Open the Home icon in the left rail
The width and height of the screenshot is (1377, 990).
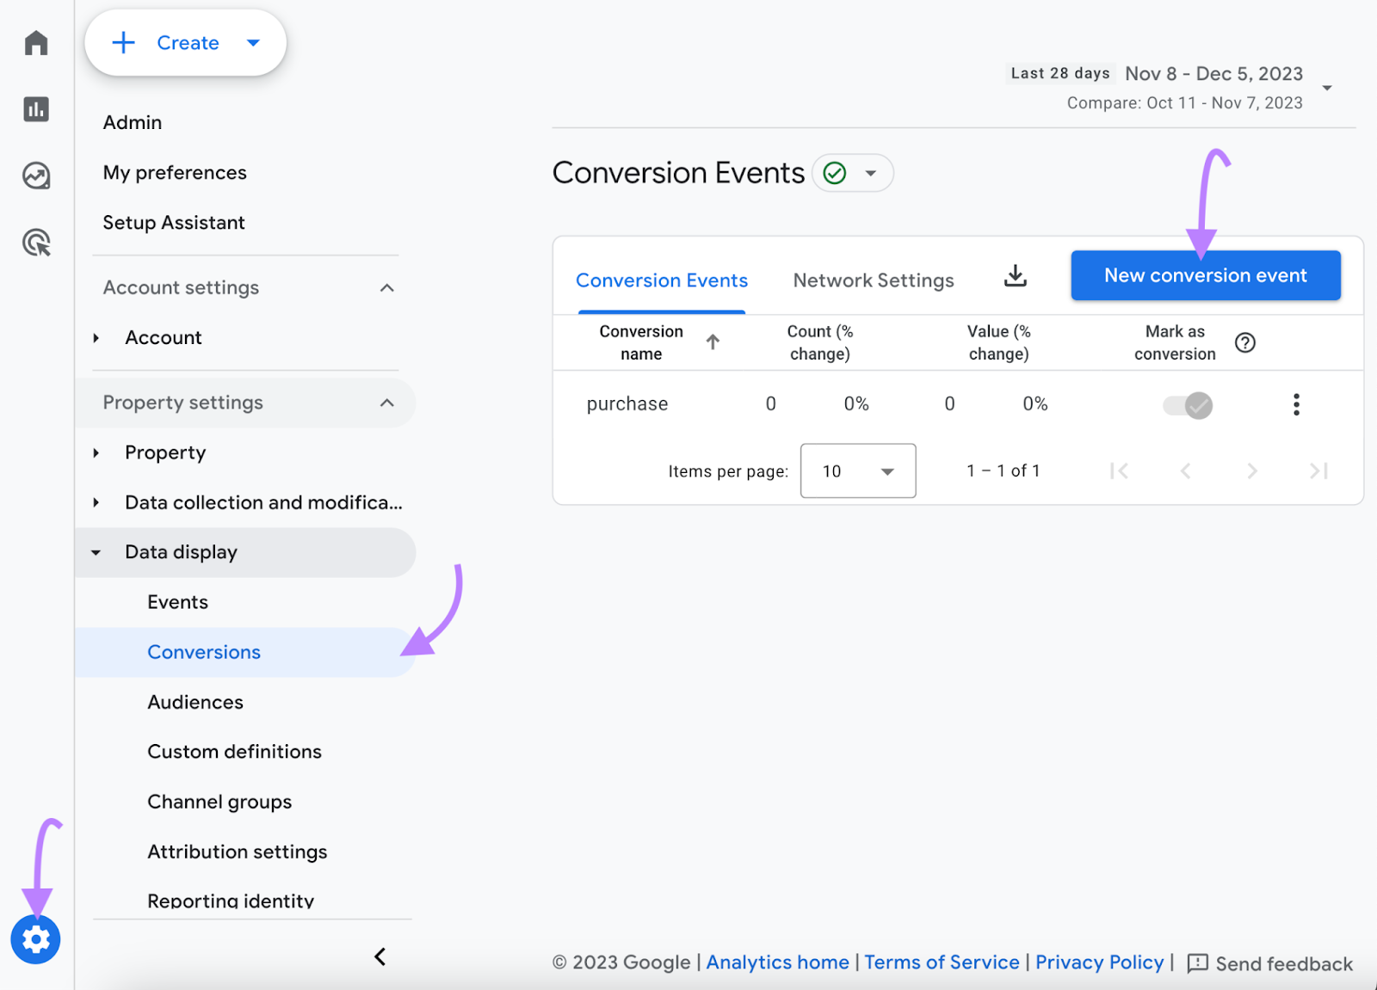tap(35, 42)
